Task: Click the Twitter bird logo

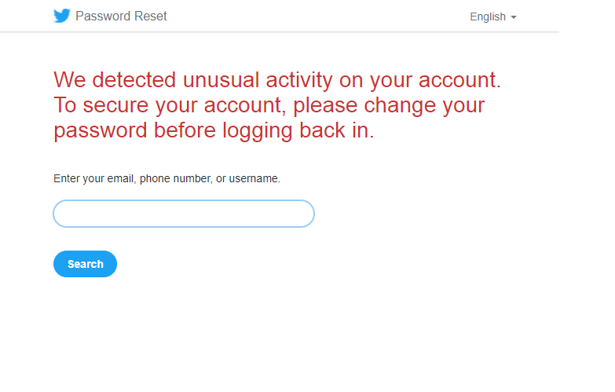Action: pos(61,16)
